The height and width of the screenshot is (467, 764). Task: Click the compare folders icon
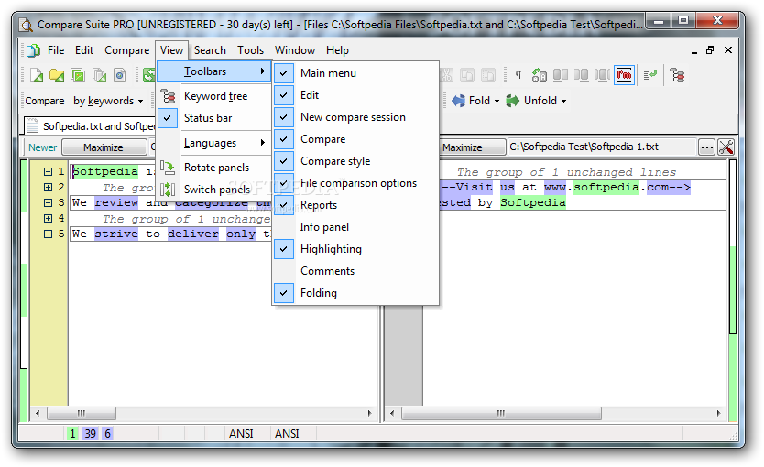57,75
